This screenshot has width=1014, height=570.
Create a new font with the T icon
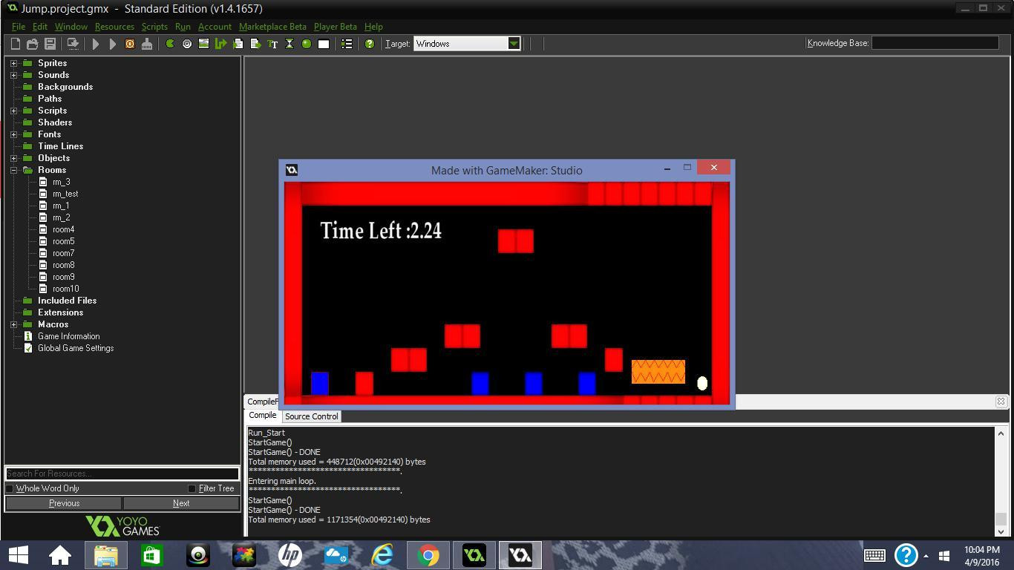272,44
